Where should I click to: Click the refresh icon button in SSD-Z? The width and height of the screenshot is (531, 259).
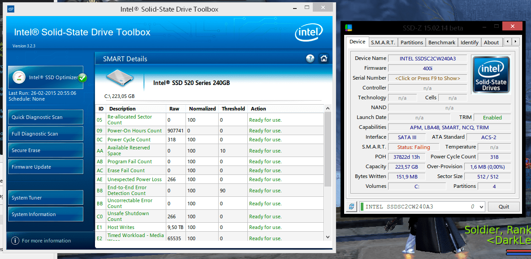(352, 207)
